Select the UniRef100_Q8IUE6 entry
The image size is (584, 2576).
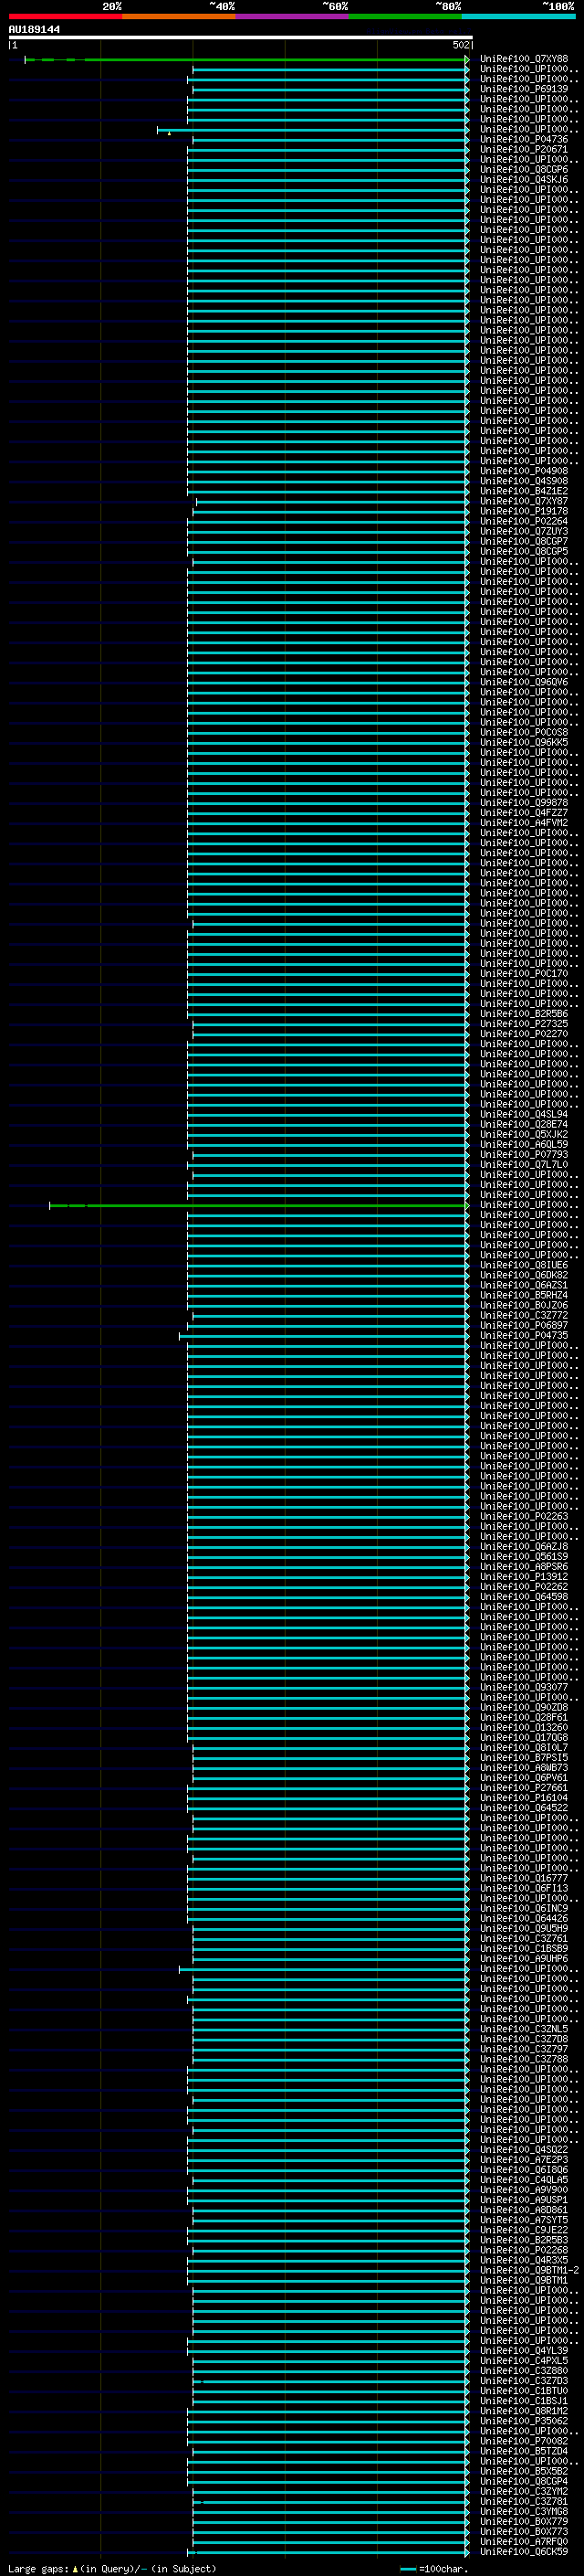click(524, 1265)
